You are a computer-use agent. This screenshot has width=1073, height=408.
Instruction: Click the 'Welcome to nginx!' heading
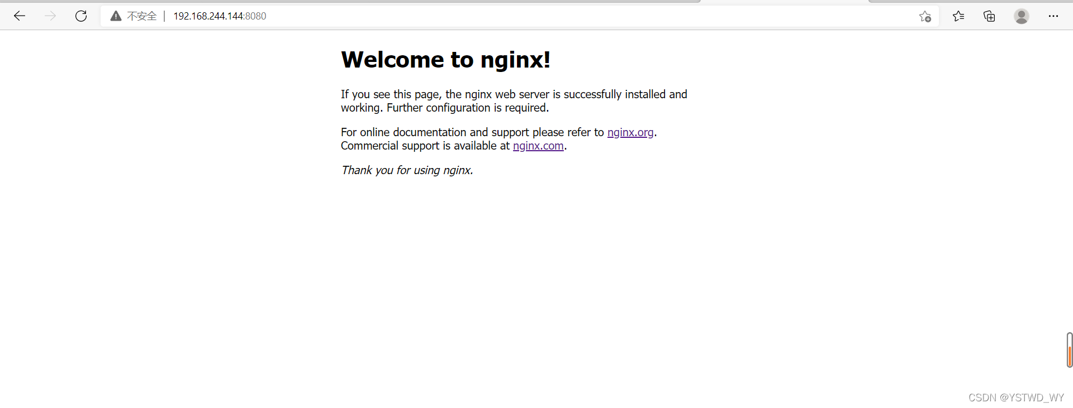[x=446, y=60]
